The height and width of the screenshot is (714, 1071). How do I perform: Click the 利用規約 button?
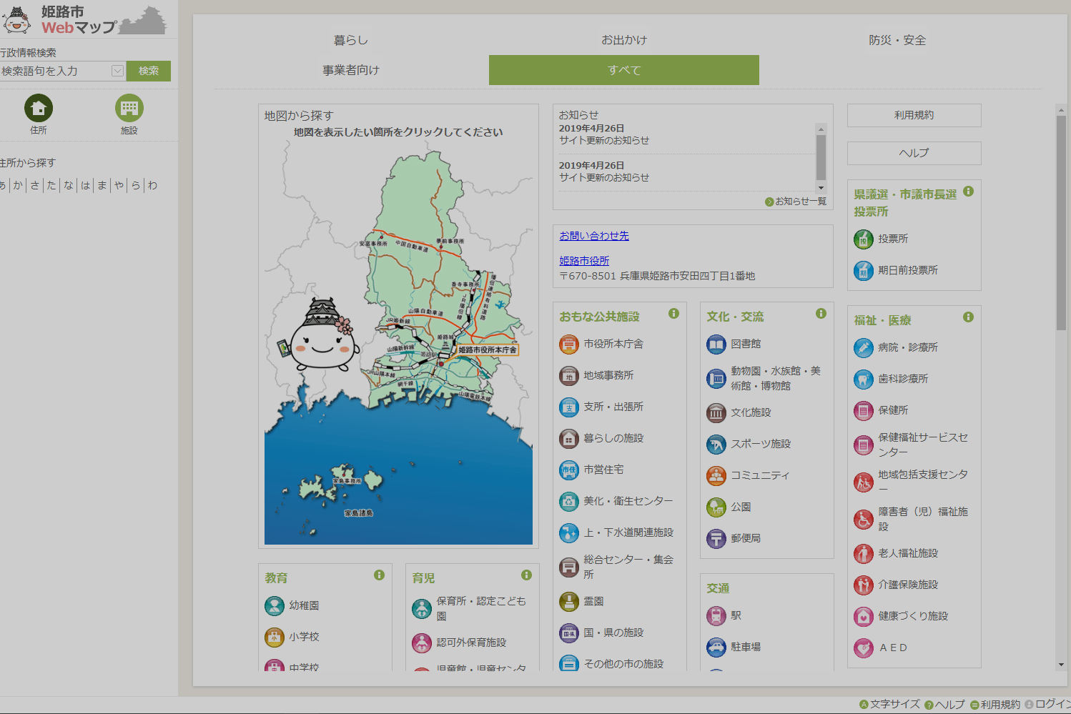tap(914, 115)
